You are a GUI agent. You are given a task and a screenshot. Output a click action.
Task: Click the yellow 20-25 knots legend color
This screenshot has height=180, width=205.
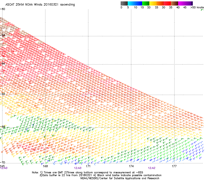[x=153, y=3]
